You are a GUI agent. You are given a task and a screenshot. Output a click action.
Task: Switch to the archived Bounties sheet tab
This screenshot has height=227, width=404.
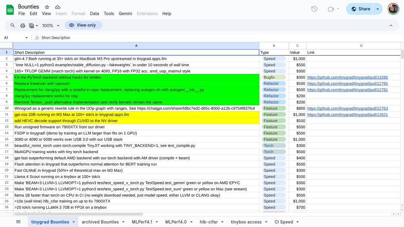pyautogui.click(x=100, y=222)
